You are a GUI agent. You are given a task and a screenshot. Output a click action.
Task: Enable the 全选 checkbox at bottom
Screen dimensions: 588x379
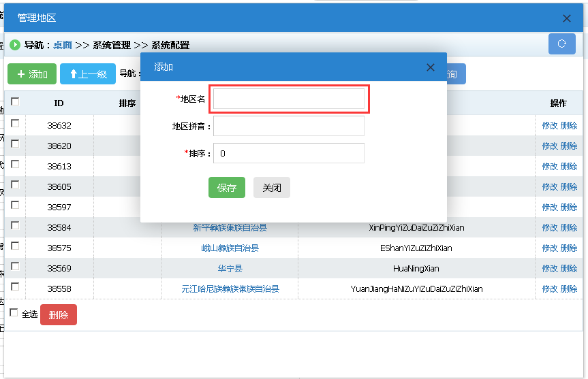tap(14, 313)
